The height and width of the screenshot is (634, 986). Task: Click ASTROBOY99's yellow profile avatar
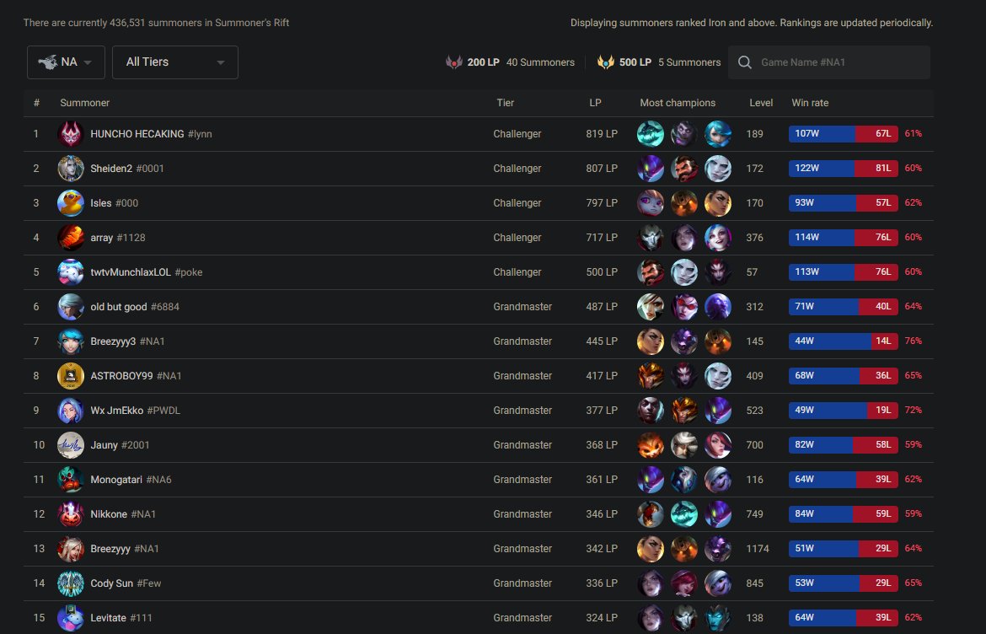pos(70,376)
